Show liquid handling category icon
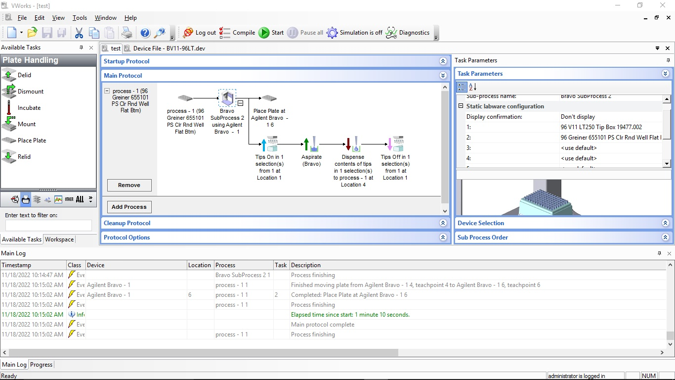The image size is (675, 380). [47, 199]
